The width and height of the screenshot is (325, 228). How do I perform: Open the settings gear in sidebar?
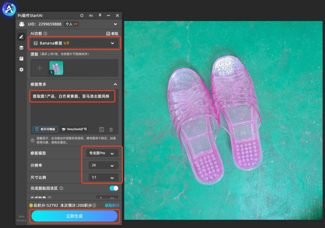click(x=21, y=70)
